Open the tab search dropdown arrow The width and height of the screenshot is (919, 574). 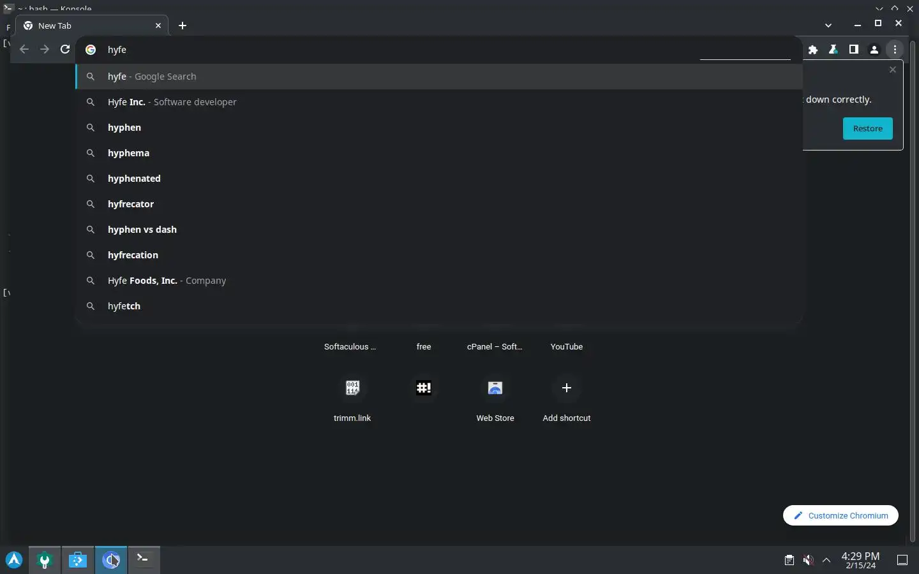[x=828, y=26]
